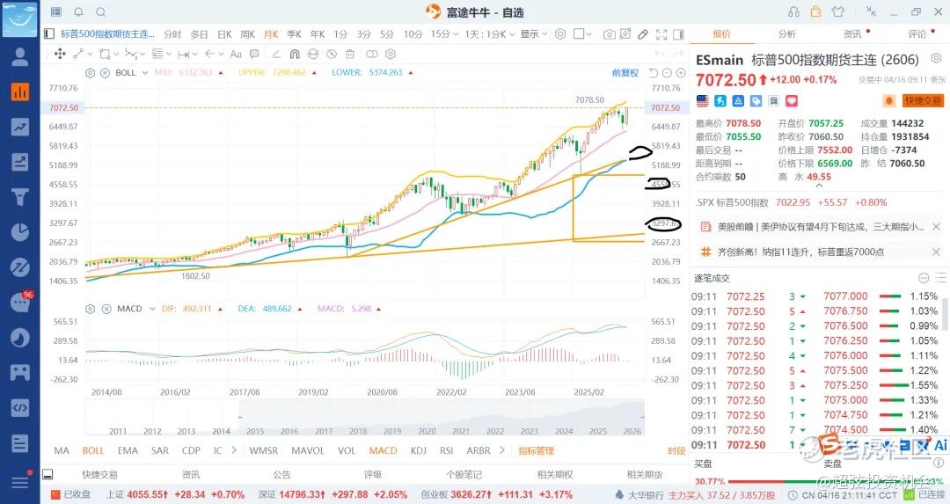Select the 日K chart period

pyautogui.click(x=223, y=34)
